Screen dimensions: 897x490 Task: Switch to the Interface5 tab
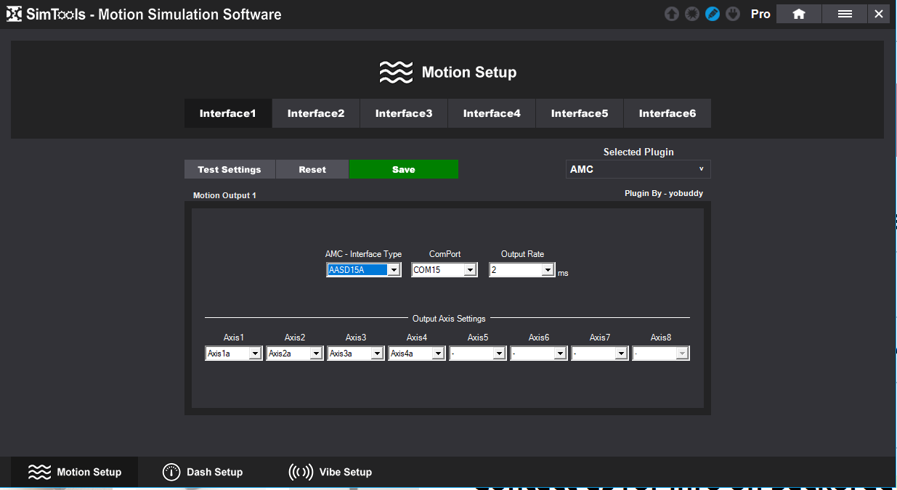(580, 113)
